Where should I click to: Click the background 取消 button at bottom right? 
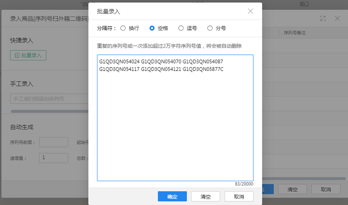(326, 189)
